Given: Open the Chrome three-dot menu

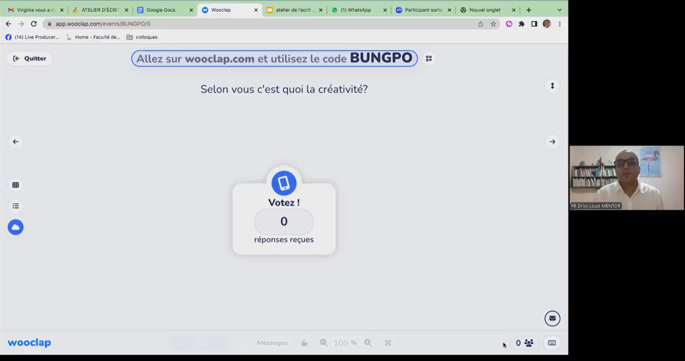Looking at the screenshot, I should pos(560,24).
